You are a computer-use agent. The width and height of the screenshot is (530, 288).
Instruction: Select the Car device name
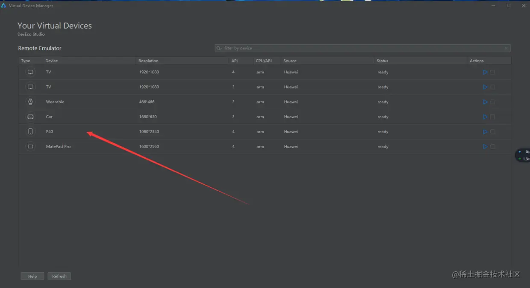point(49,117)
